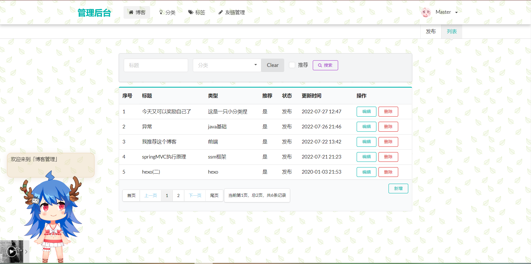The width and height of the screenshot is (531, 264).
Task: Click the home icon beside 博客
Action: pos(131,12)
